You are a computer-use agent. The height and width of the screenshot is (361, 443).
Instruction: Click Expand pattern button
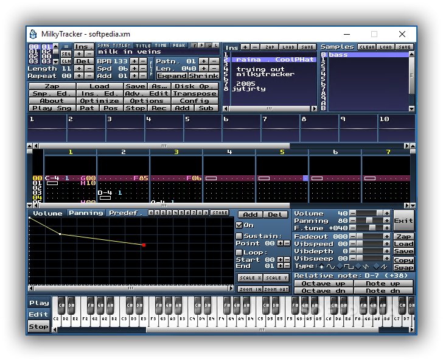coord(172,75)
